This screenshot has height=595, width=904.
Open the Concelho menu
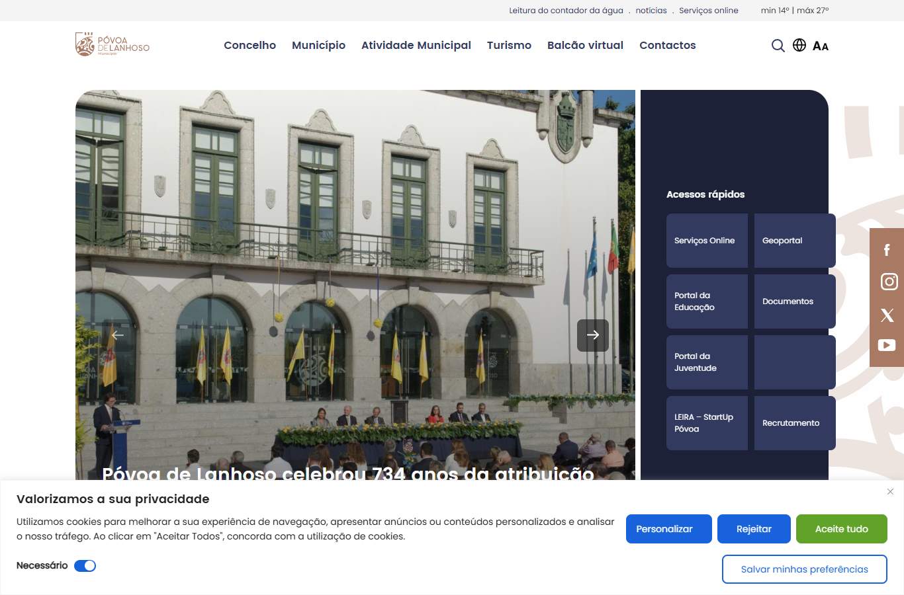(250, 46)
